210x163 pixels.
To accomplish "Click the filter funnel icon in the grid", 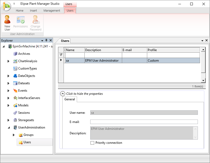I will (x=61, y=55).
